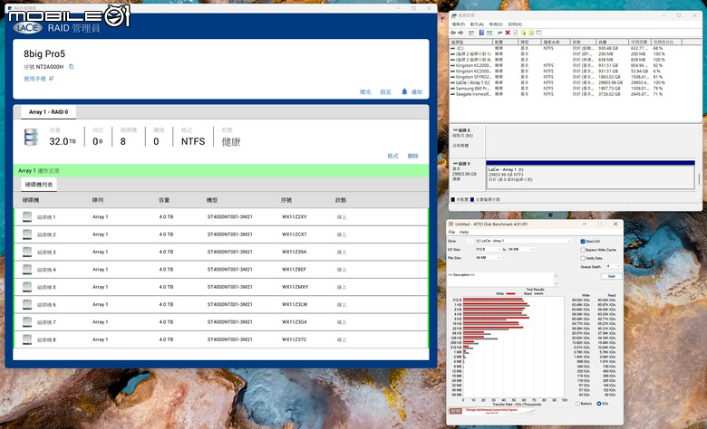Click the drive icon for 磁碟機 8
Viewport: 707px width, 429px height.
click(27, 339)
